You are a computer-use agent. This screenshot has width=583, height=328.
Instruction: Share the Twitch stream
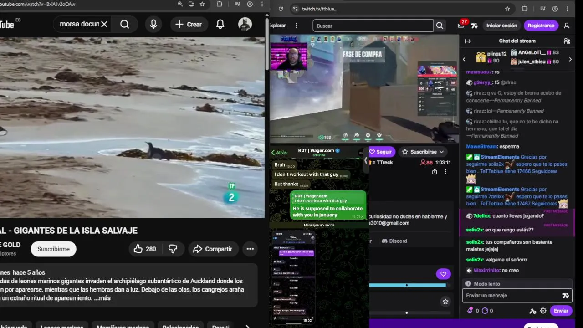435,172
